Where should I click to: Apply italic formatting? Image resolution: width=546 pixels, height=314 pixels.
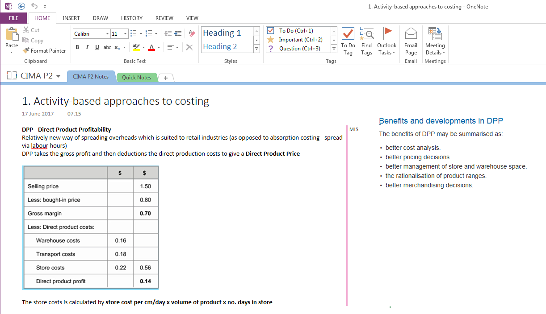(x=87, y=47)
